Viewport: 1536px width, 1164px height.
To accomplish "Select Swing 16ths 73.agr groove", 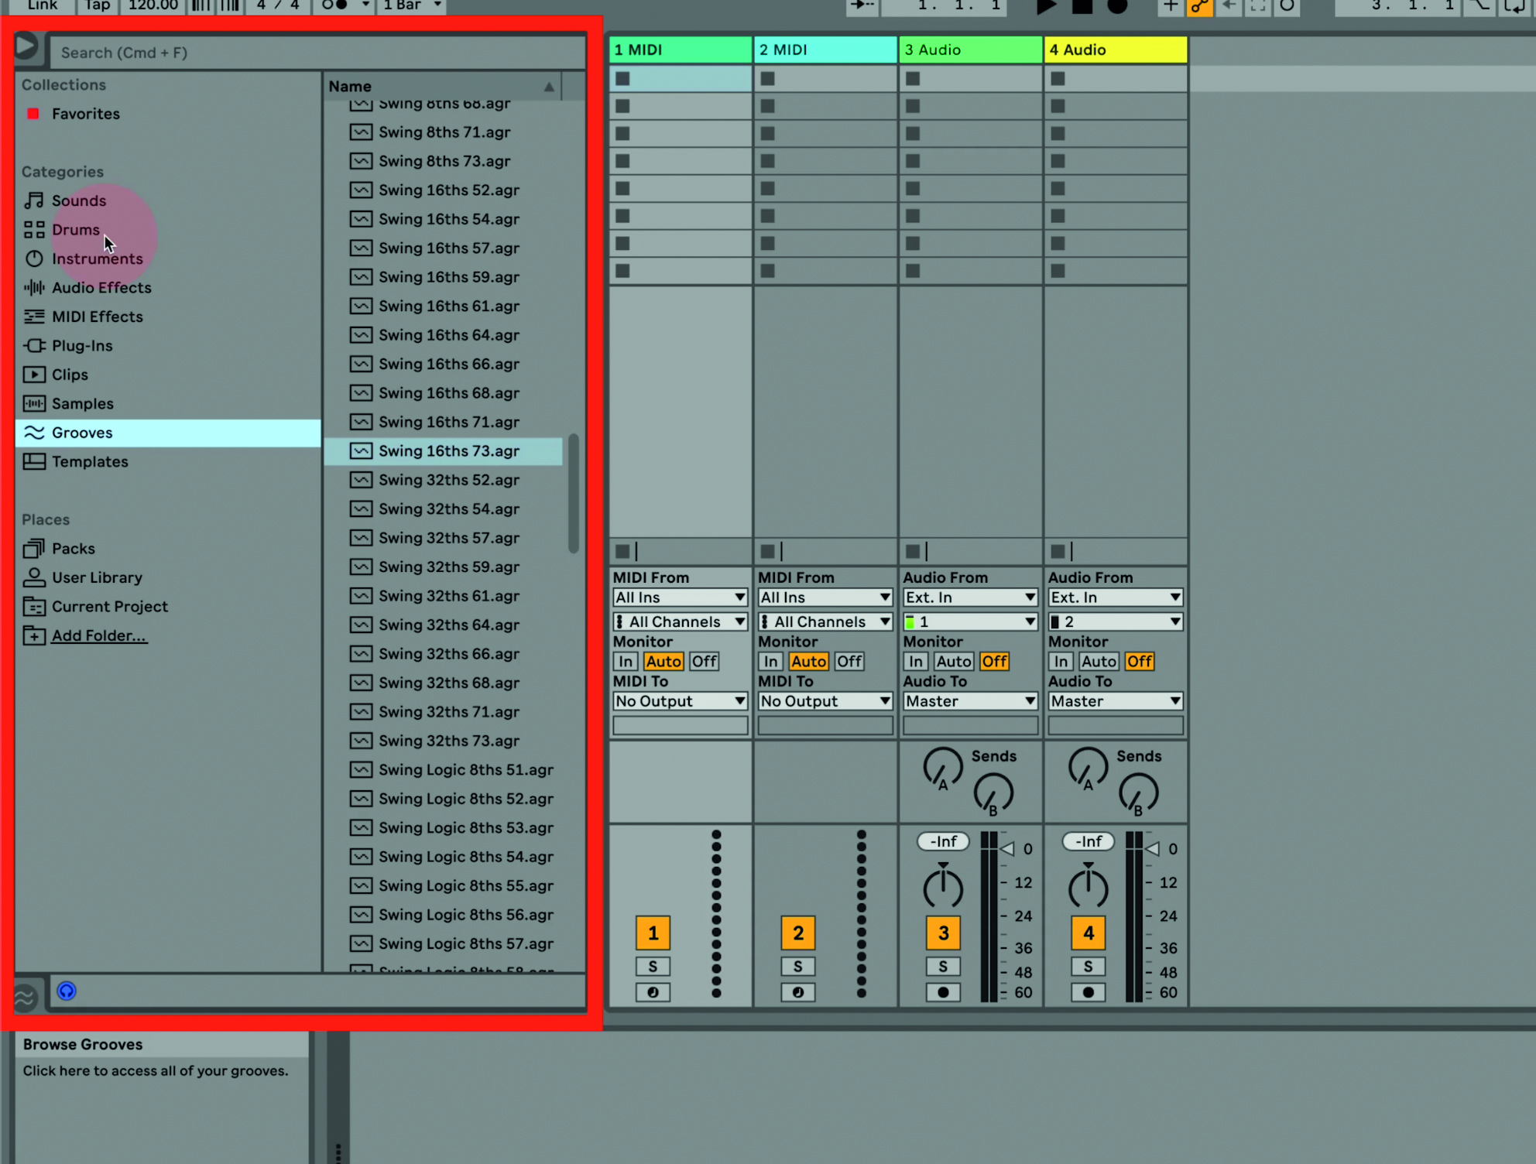I will pyautogui.click(x=443, y=451).
